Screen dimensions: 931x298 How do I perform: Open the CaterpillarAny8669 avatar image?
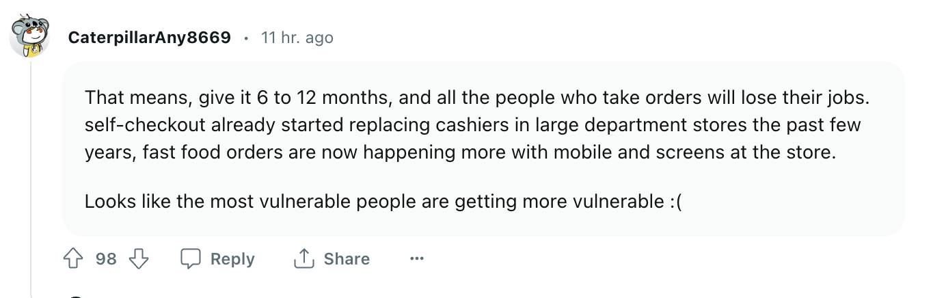pyautogui.click(x=29, y=37)
